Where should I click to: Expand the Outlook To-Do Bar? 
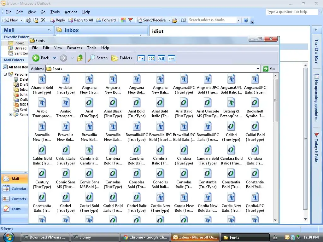(316, 30)
